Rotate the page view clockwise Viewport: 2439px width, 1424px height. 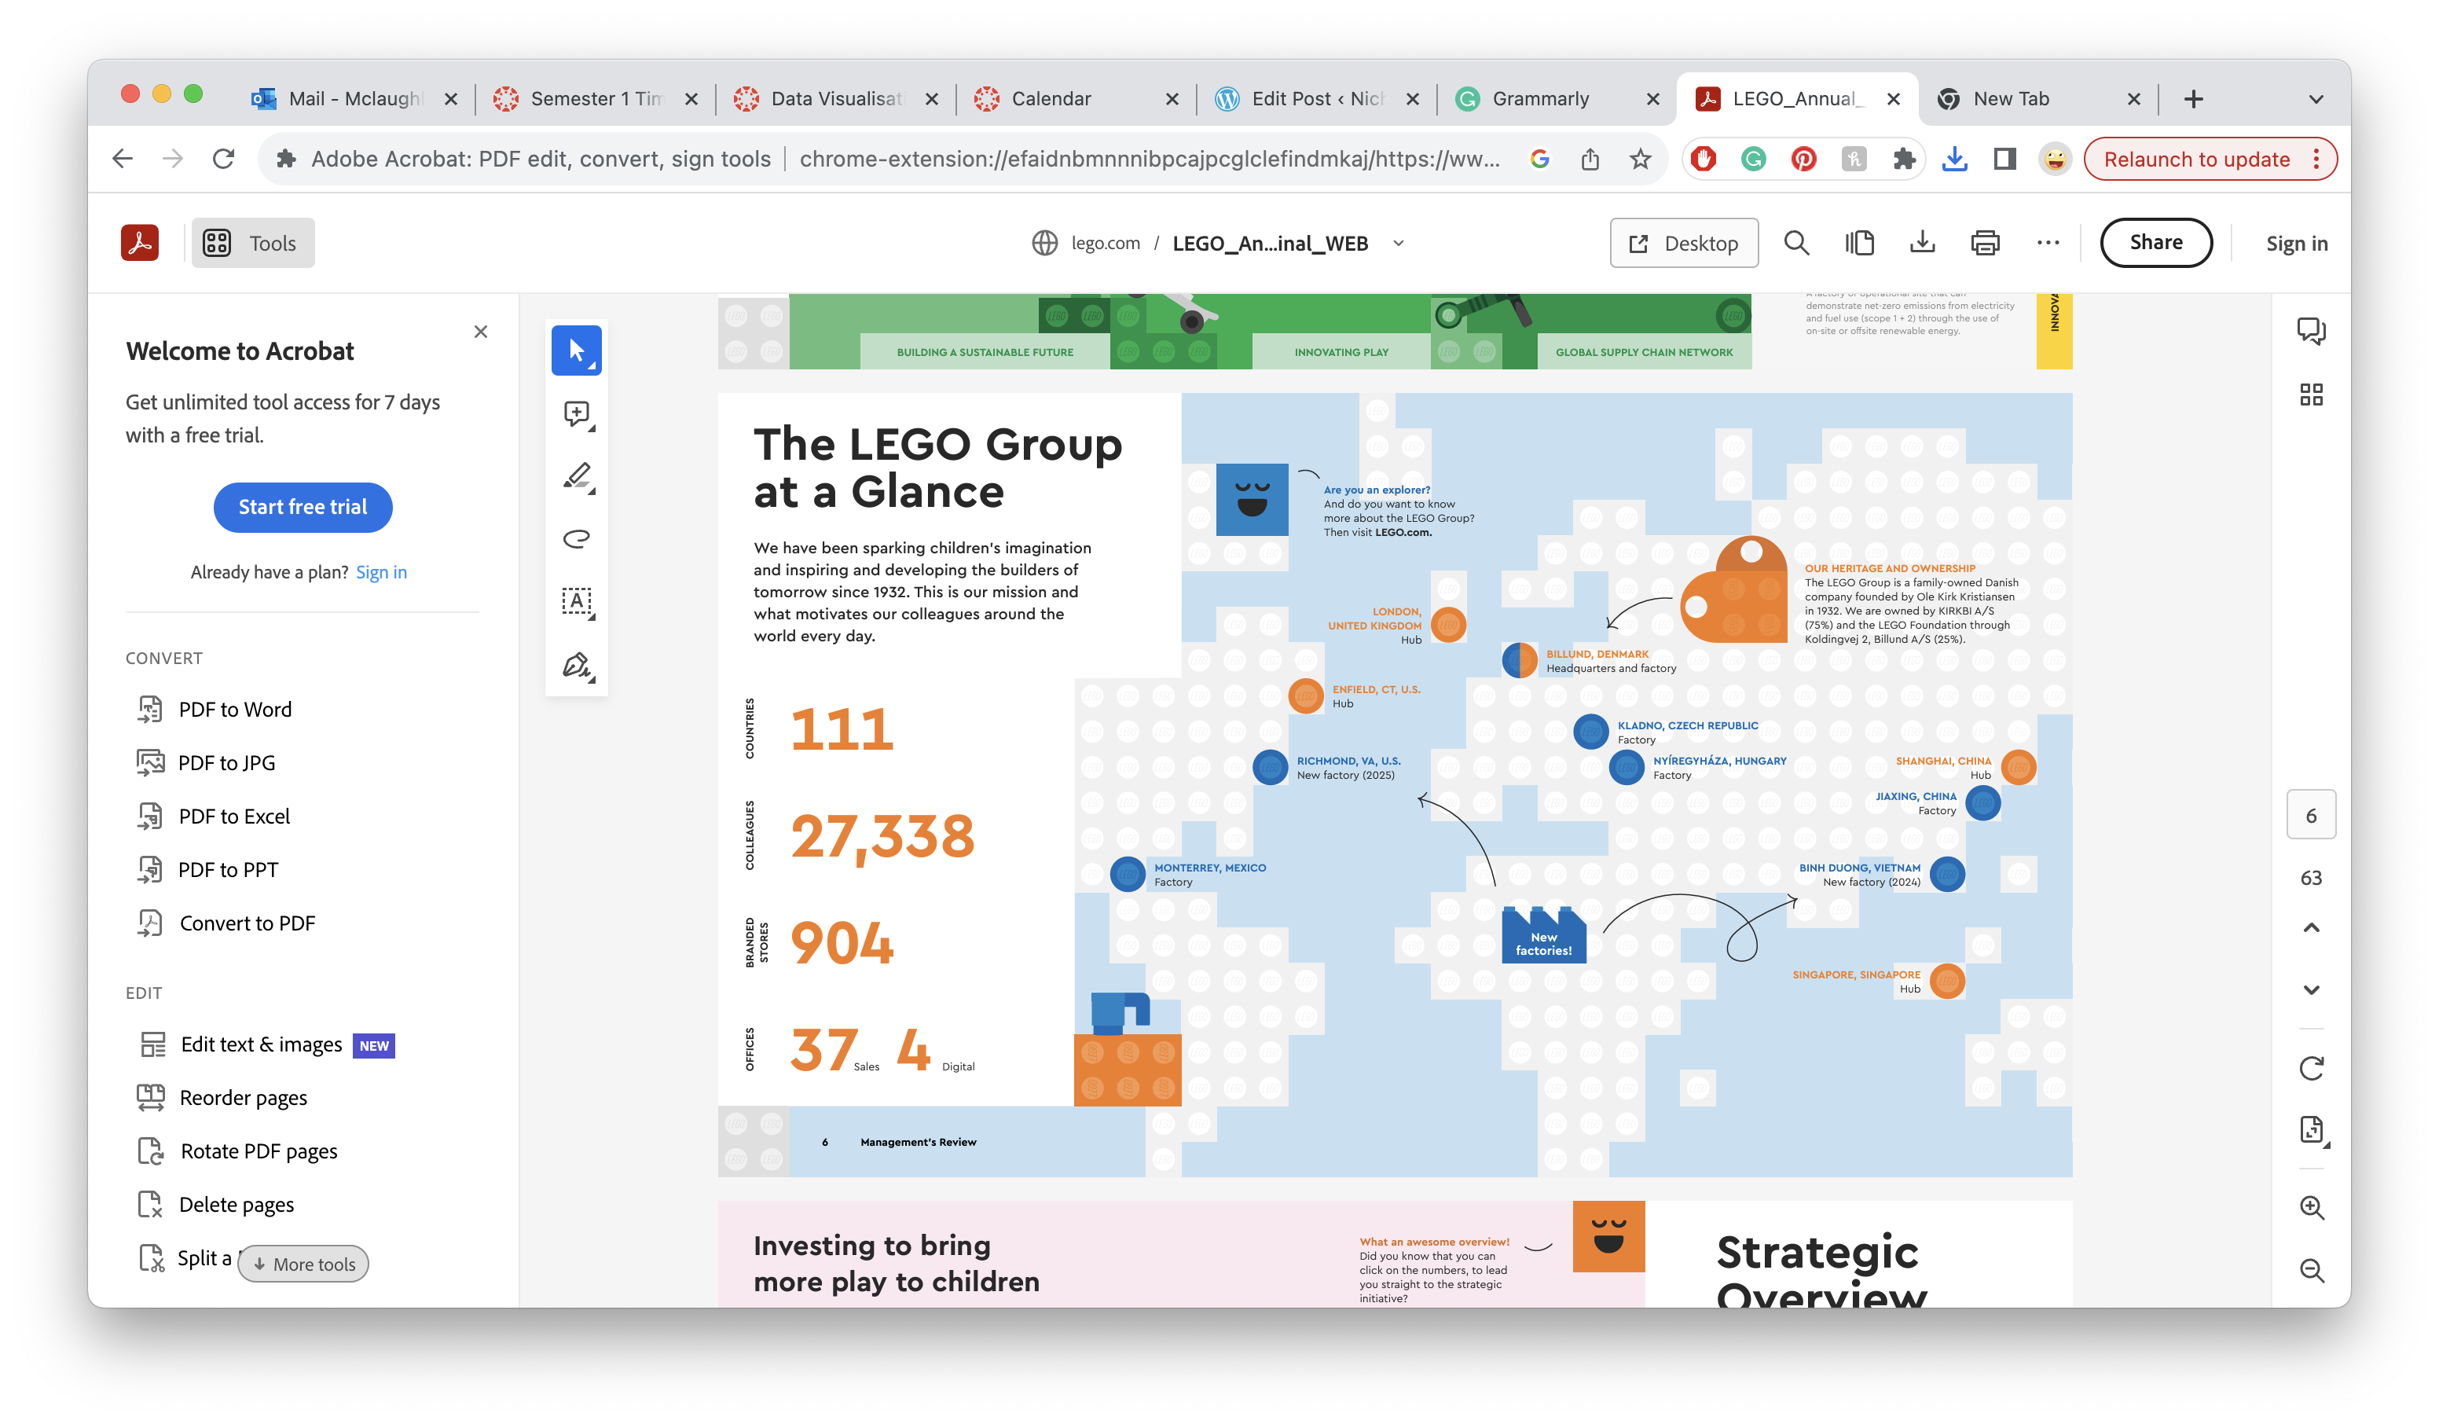click(x=2311, y=1068)
